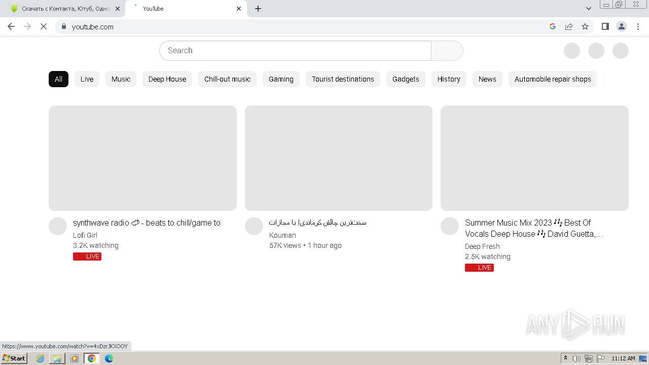Click LIVE badge under Deep Fresh

point(479,268)
